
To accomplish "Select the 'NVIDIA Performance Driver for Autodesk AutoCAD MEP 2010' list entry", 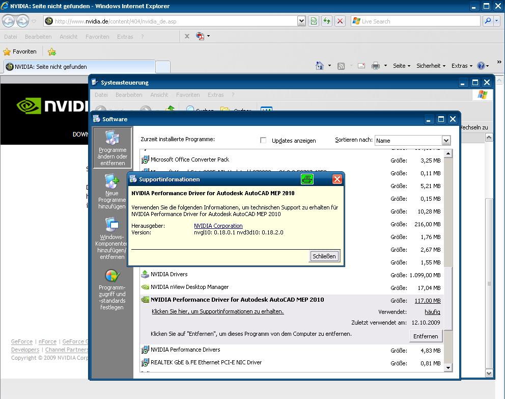I will (x=237, y=300).
